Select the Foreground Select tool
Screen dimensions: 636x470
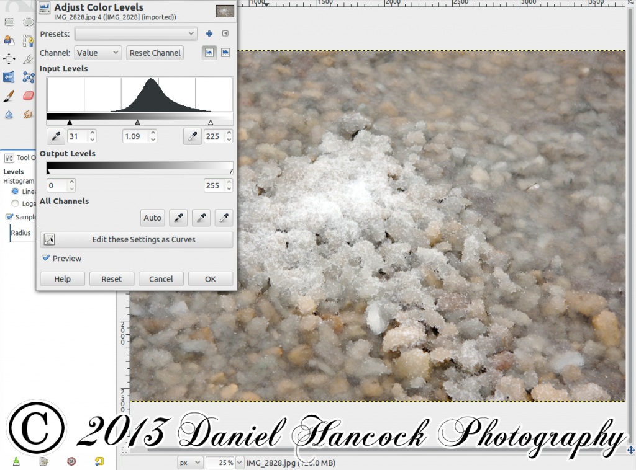click(x=9, y=40)
